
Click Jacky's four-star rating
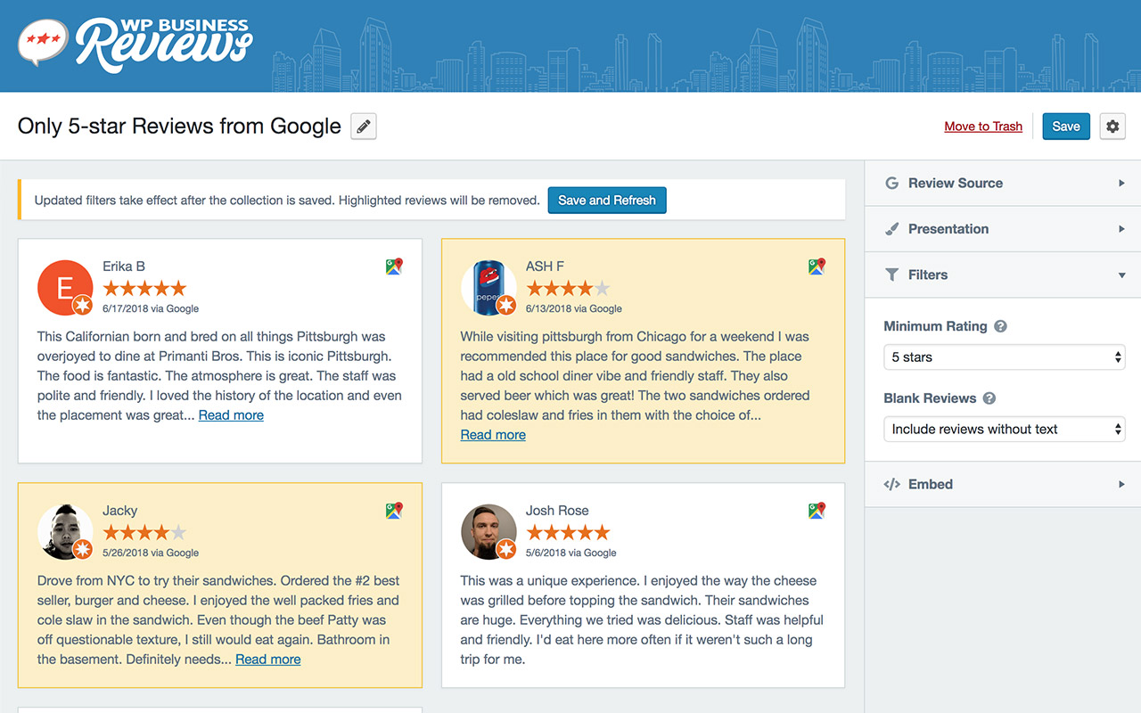[144, 532]
